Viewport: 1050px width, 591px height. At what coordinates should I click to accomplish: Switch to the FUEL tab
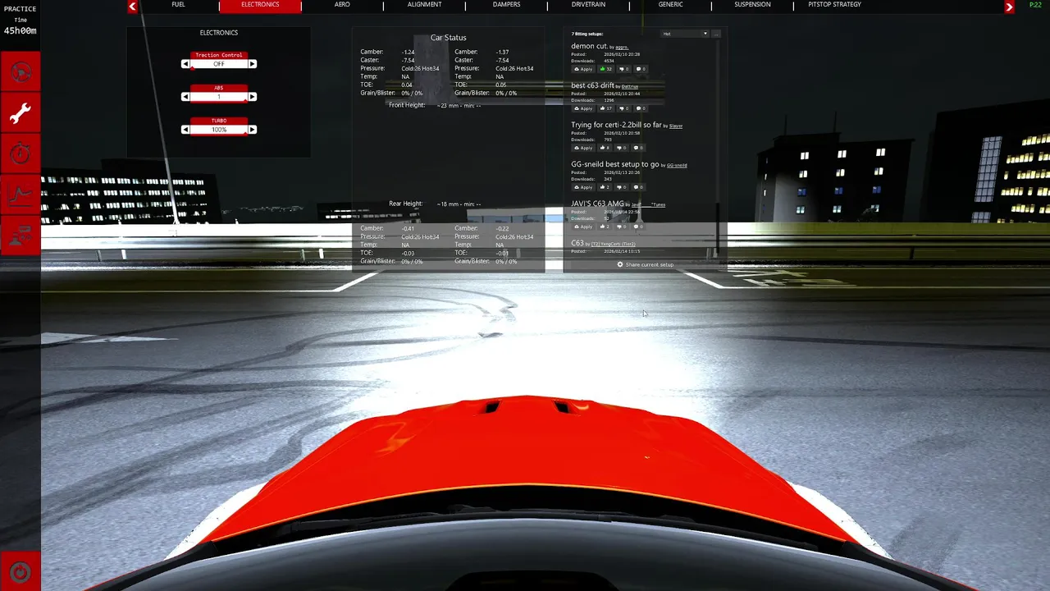178,5
